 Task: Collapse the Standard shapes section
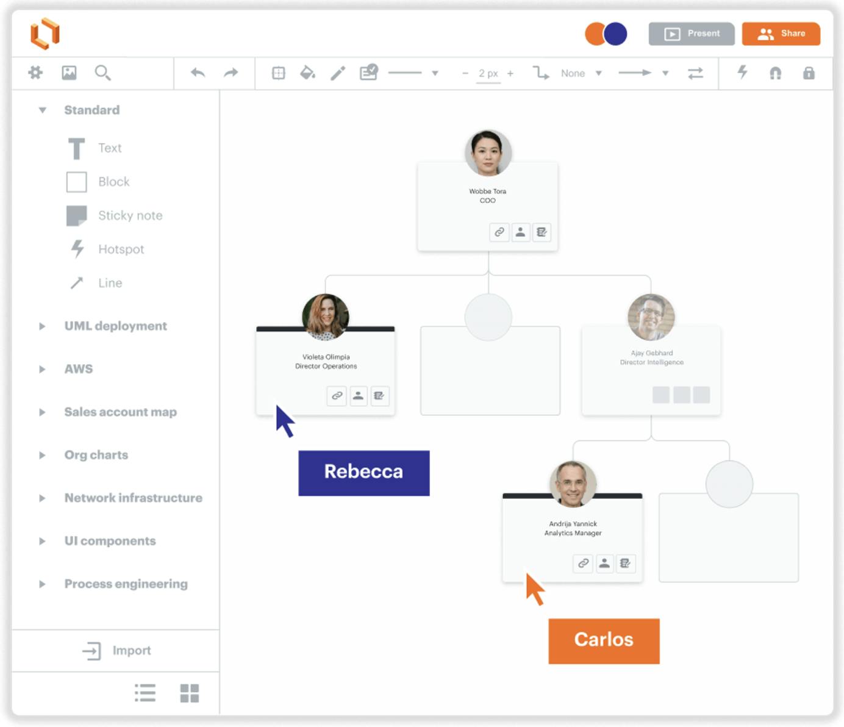(x=42, y=110)
